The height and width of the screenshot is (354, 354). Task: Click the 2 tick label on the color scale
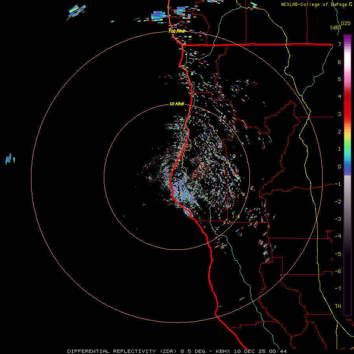coord(339,132)
